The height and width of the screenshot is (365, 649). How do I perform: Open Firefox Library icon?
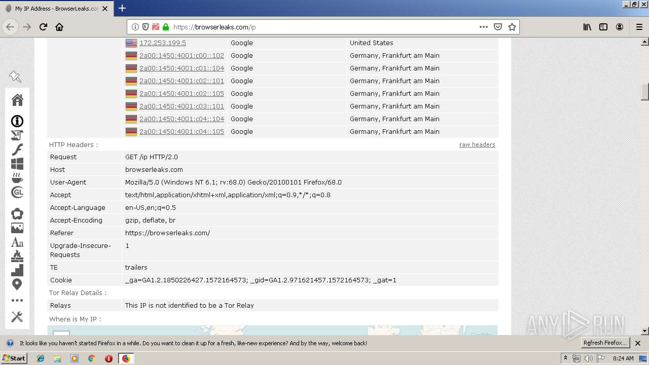click(587, 27)
